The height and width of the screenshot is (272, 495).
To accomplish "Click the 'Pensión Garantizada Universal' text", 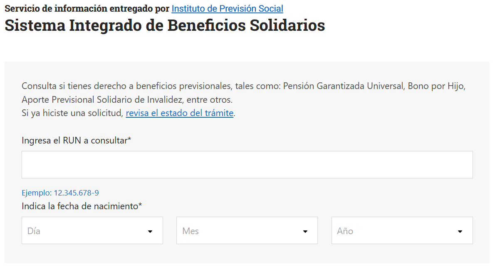I will pyautogui.click(x=343, y=87).
